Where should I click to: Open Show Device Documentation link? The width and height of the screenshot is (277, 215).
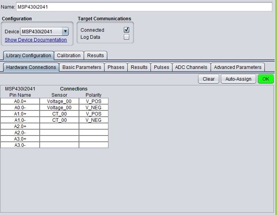[x=36, y=40]
